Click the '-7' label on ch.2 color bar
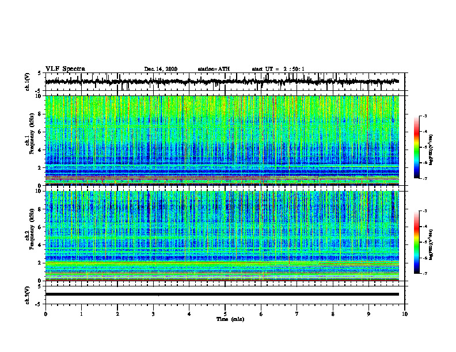 point(425,273)
